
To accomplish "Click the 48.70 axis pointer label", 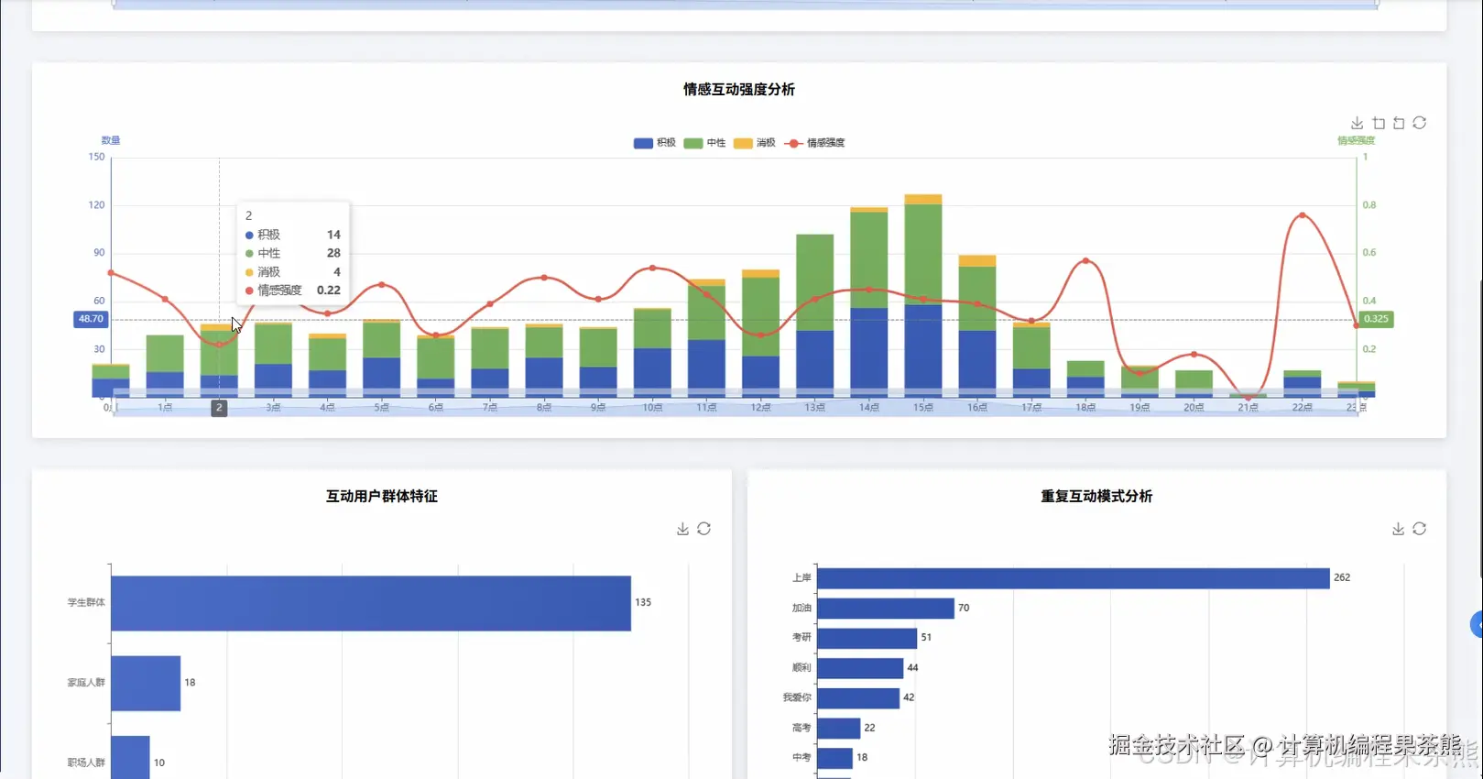I will 91,319.
